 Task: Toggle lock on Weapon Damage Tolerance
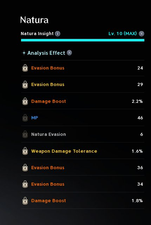(25, 151)
